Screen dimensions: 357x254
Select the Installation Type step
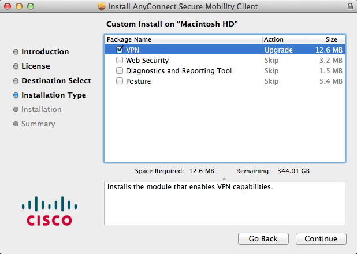[x=54, y=95]
